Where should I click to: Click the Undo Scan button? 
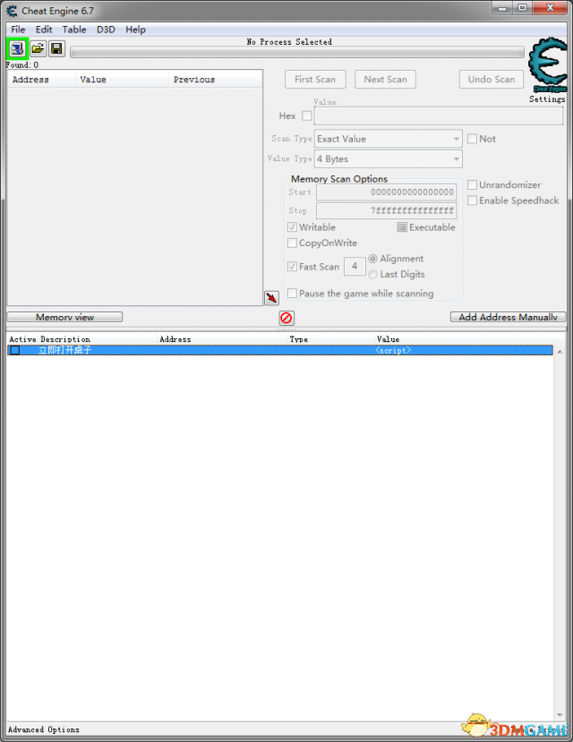[492, 80]
